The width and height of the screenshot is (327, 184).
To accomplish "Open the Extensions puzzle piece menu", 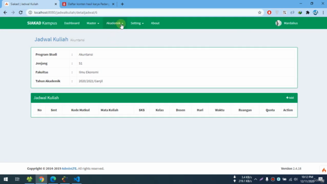I will (308, 12).
